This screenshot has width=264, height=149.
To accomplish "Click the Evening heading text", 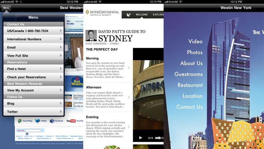I will click(x=92, y=117).
